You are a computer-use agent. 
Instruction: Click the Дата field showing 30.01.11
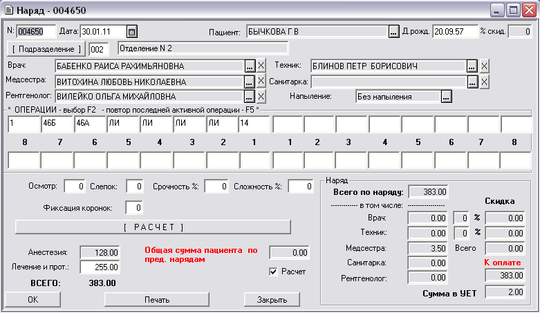pyautogui.click(x=103, y=32)
